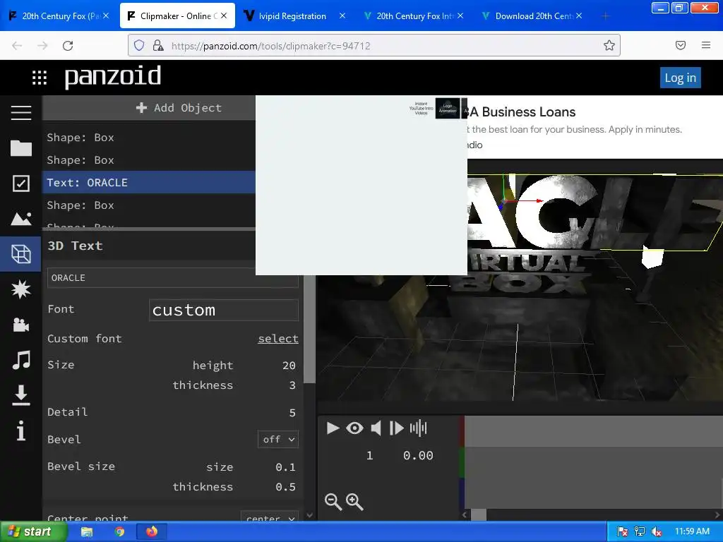Open the projects folder icon in sidebar
723x542 pixels.
pos(20,148)
